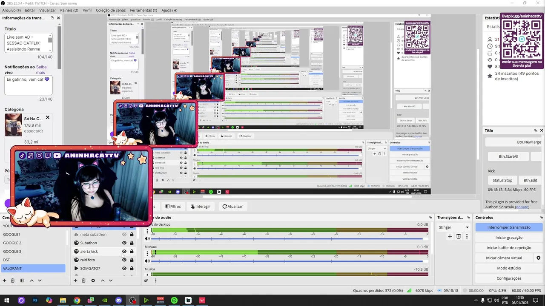Move the scene up with Scenes up arrow
Viewport: 545px width, 306px height.
pyautogui.click(x=32, y=280)
